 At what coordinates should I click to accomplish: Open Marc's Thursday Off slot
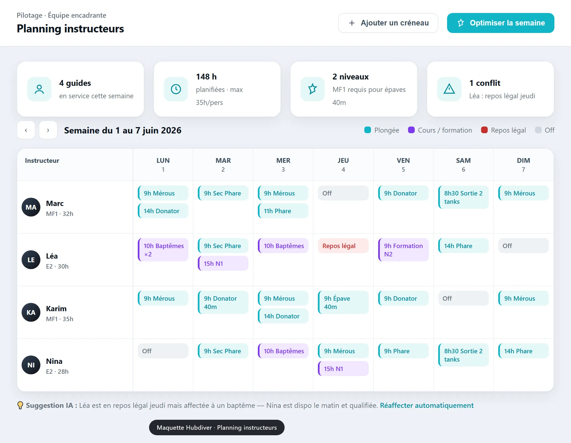(x=343, y=193)
